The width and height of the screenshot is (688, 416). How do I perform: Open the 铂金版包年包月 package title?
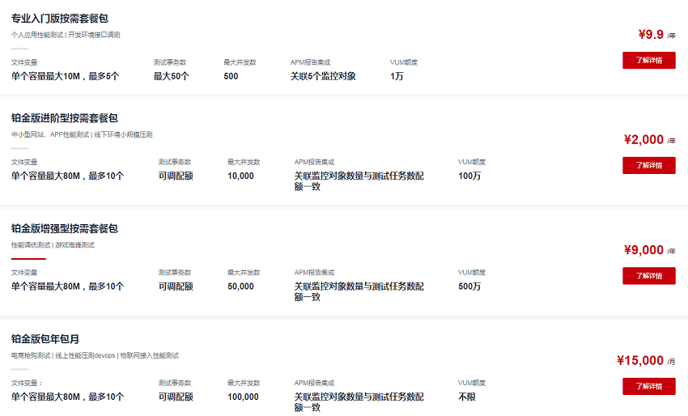[45, 339]
